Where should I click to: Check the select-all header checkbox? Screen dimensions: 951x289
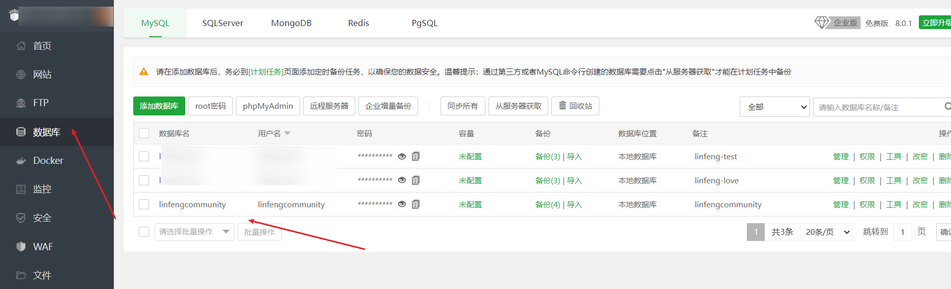click(x=144, y=133)
